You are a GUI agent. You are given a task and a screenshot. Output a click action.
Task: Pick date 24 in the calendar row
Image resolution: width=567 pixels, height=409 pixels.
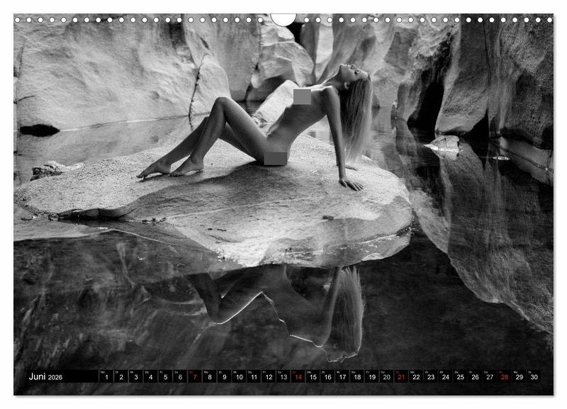[x=445, y=377]
